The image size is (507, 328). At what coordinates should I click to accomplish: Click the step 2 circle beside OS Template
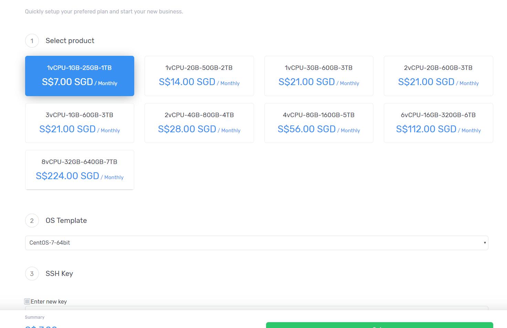(x=32, y=221)
